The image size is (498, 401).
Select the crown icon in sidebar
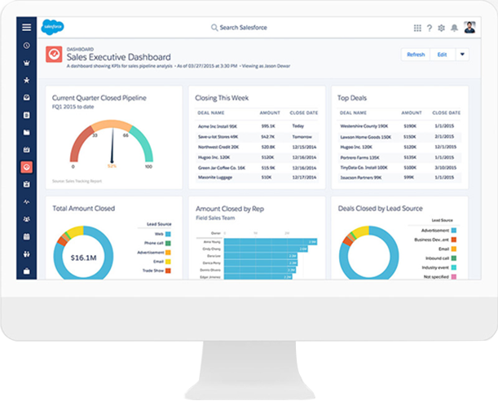27,63
